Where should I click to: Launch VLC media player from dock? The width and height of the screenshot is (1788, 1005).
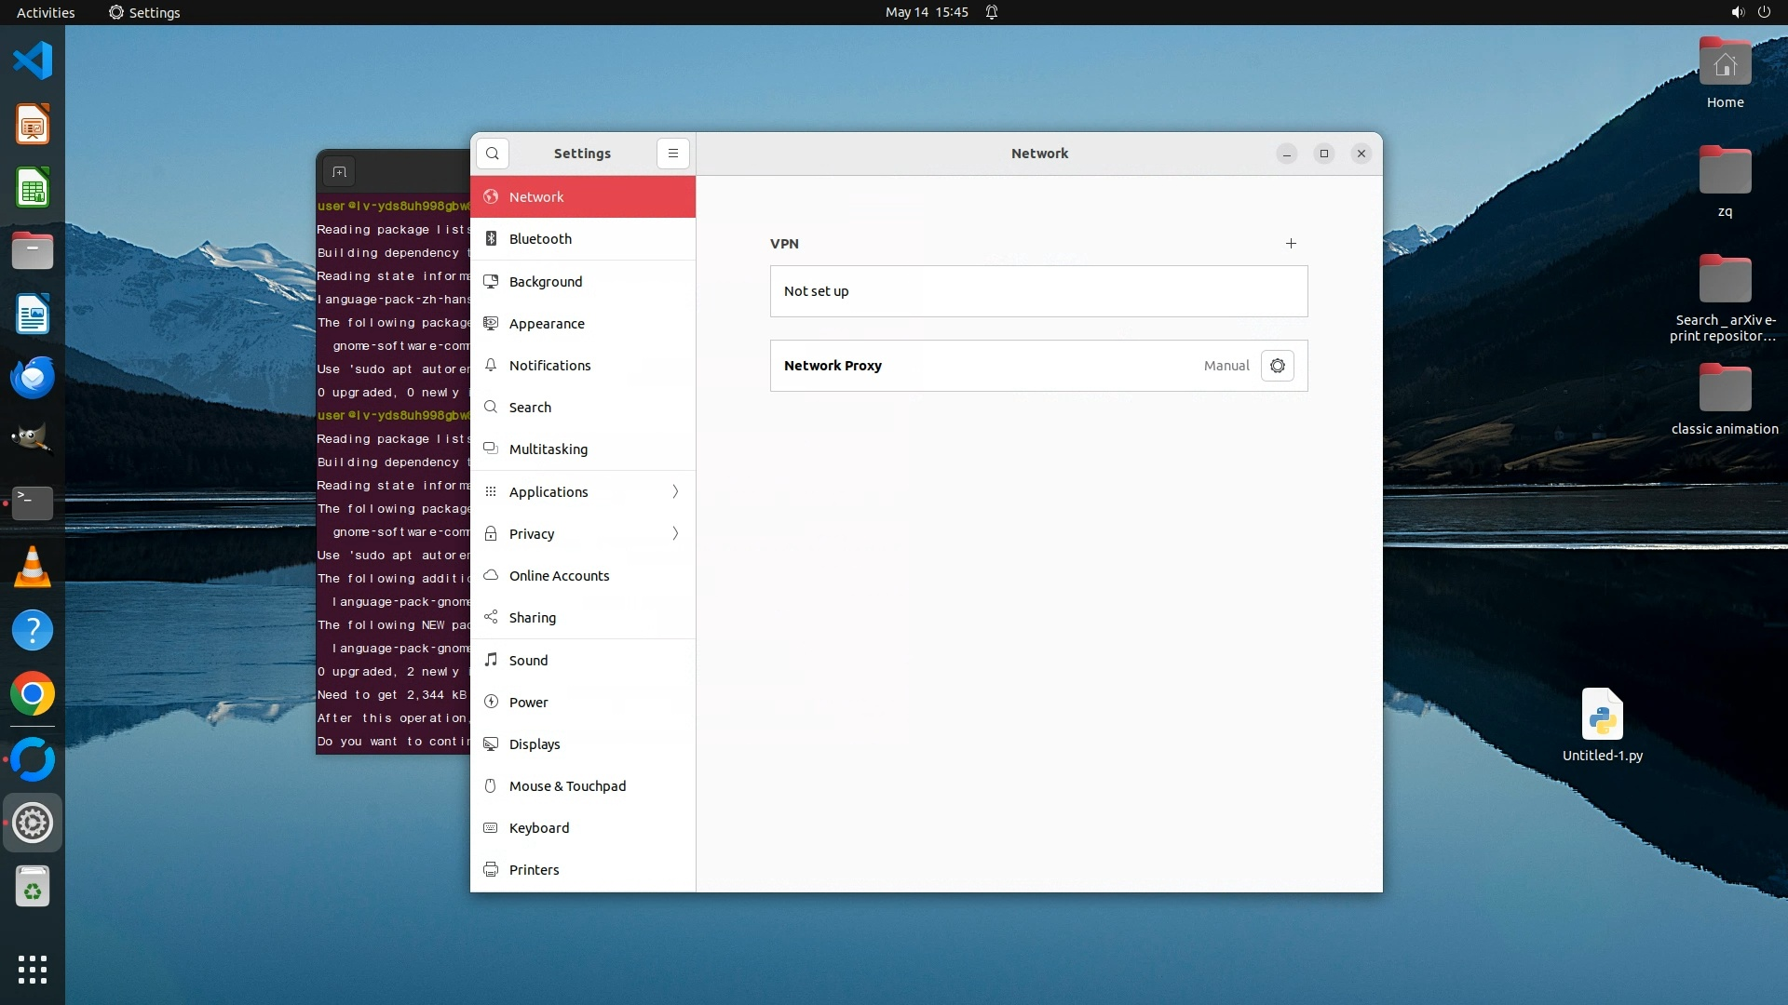(x=33, y=567)
